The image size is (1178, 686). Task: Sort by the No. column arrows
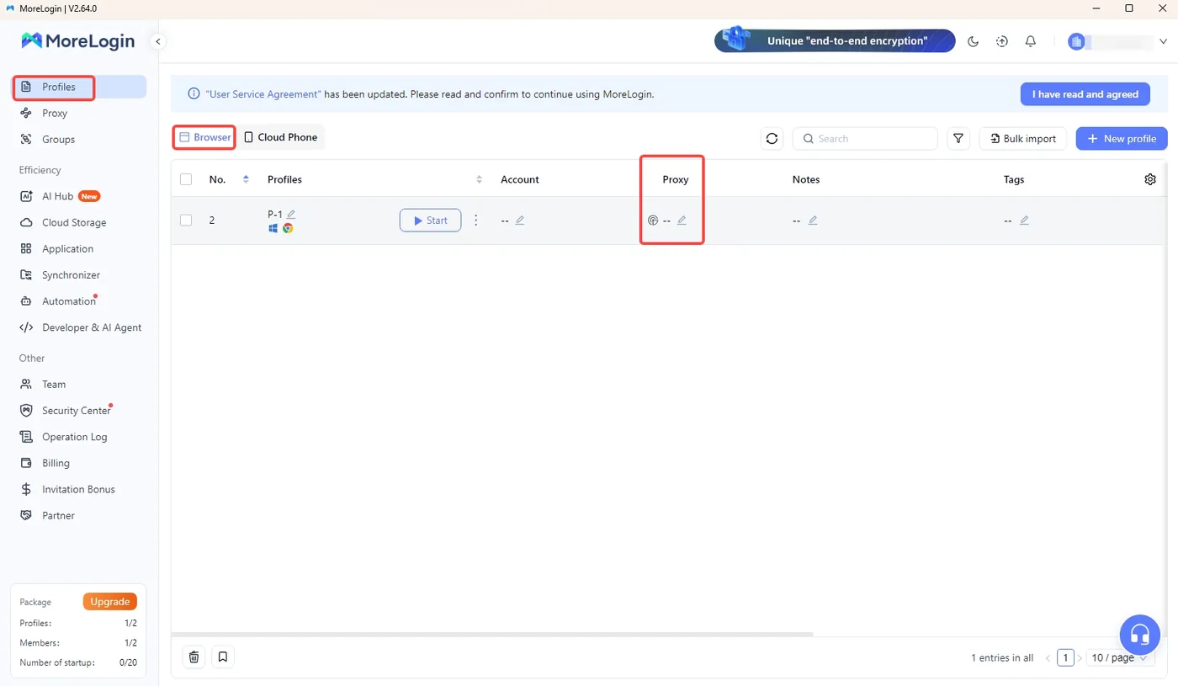[246, 179]
